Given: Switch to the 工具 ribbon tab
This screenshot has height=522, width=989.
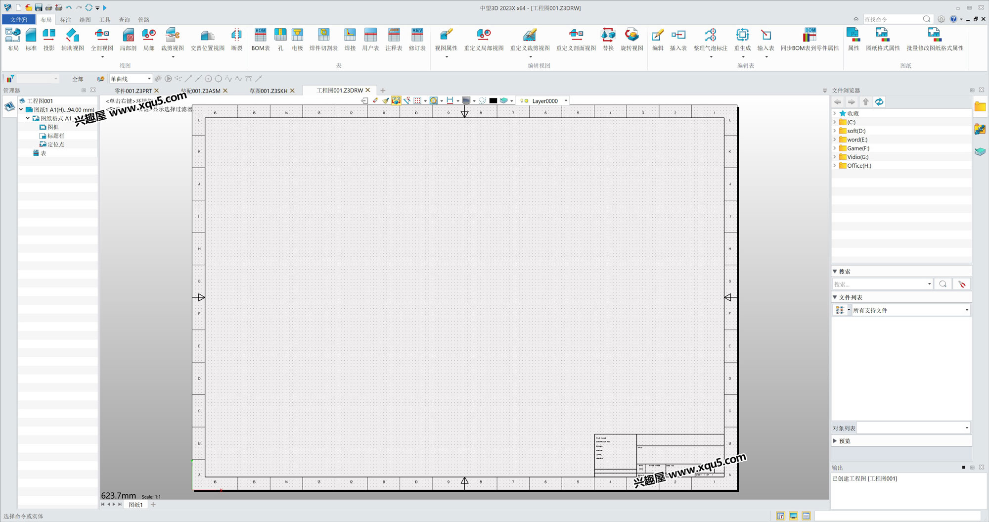Looking at the screenshot, I should click(x=105, y=20).
